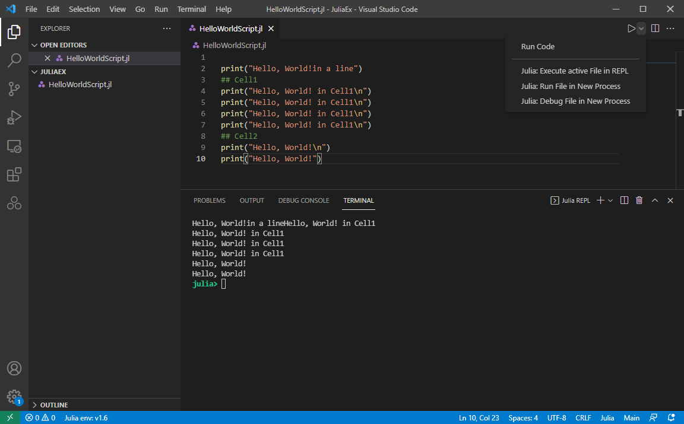This screenshot has width=684, height=424.
Task: Click Julia env: v1.6 in status bar
Action: 86,417
